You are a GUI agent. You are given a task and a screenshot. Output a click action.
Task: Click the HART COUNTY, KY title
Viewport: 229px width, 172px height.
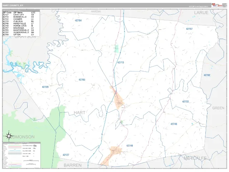coord(13,5)
